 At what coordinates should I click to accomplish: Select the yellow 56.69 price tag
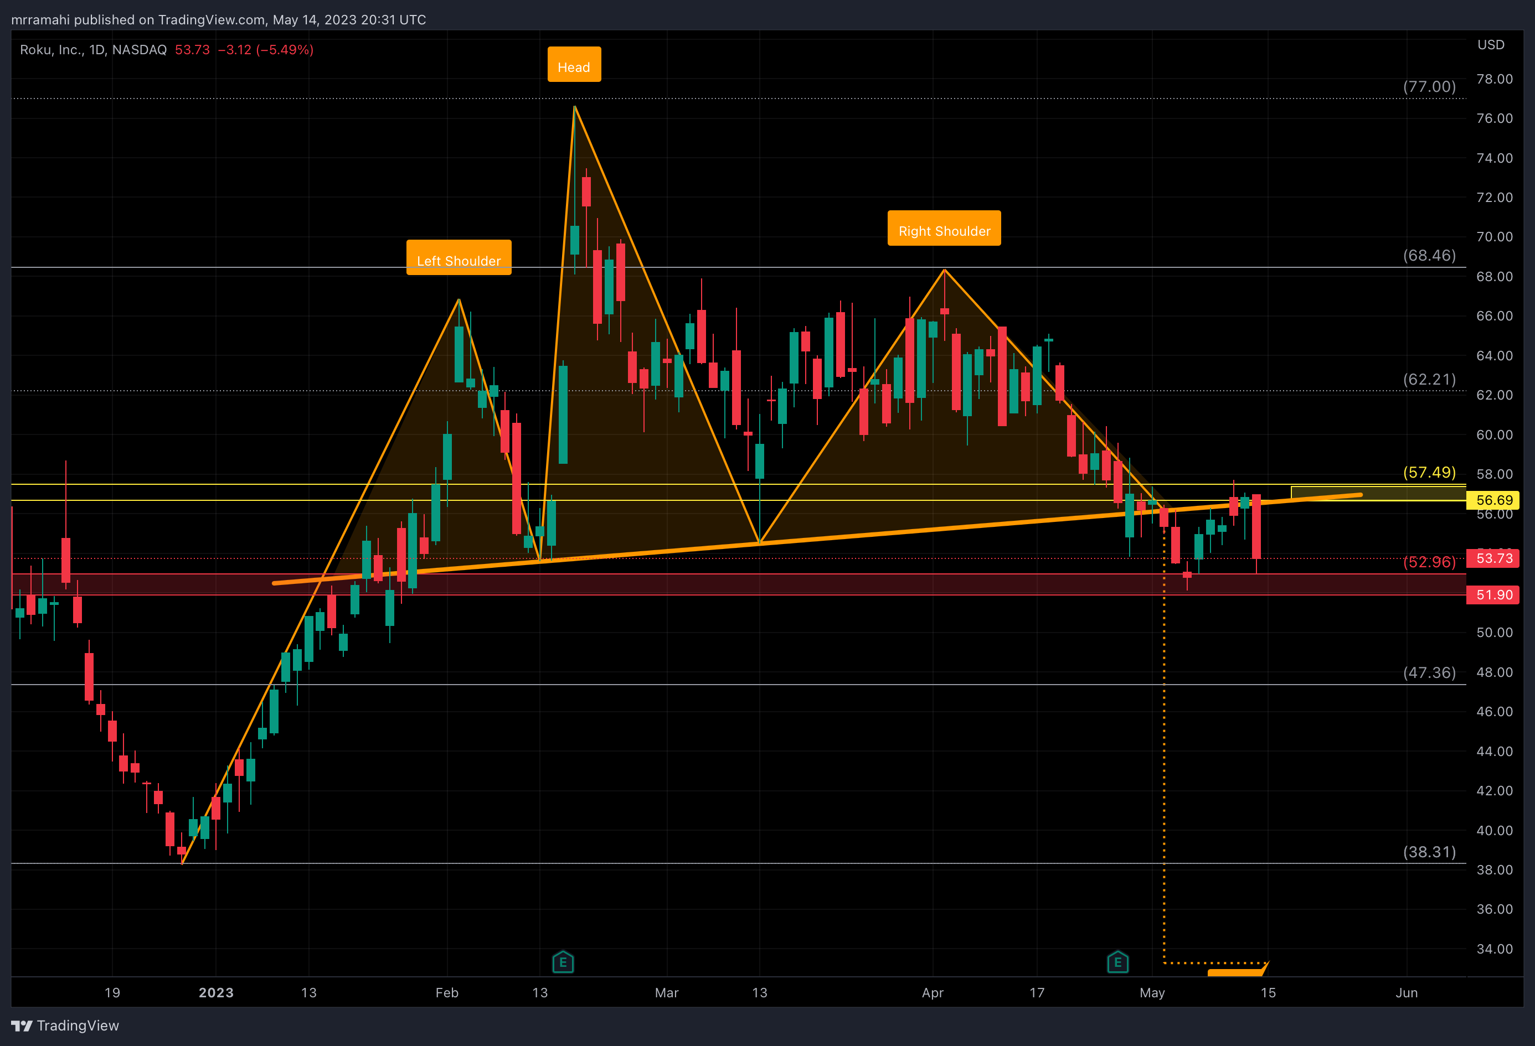coord(1493,500)
